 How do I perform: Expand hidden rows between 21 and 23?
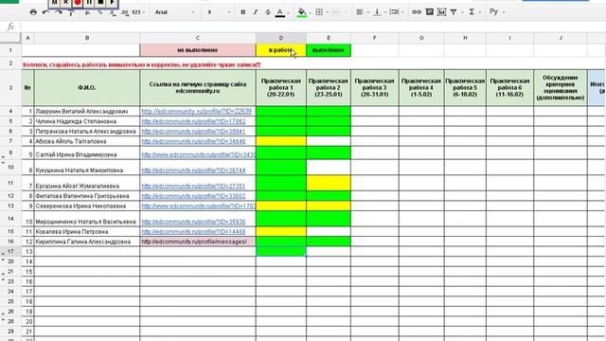point(3,277)
